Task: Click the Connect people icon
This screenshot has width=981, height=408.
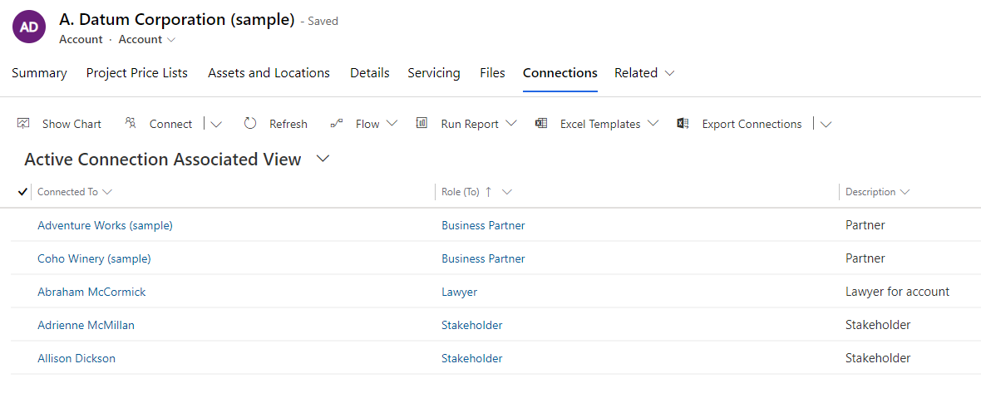Action: pyautogui.click(x=131, y=124)
